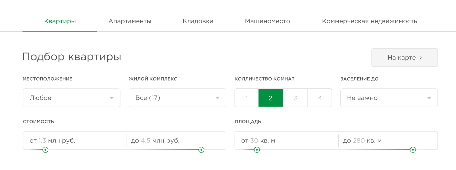Click the arrow on Заселение до dropdown
The height and width of the screenshot is (170, 456).
(x=429, y=98)
